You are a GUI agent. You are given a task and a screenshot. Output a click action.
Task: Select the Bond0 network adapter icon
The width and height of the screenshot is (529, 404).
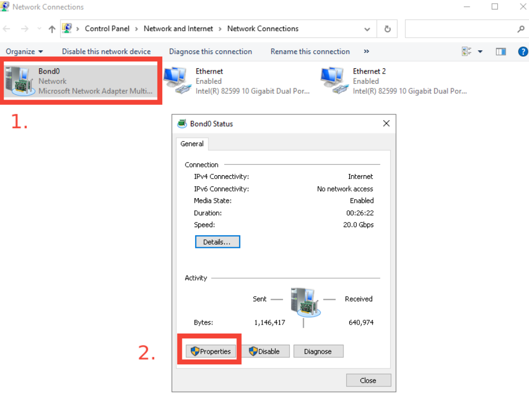19,81
